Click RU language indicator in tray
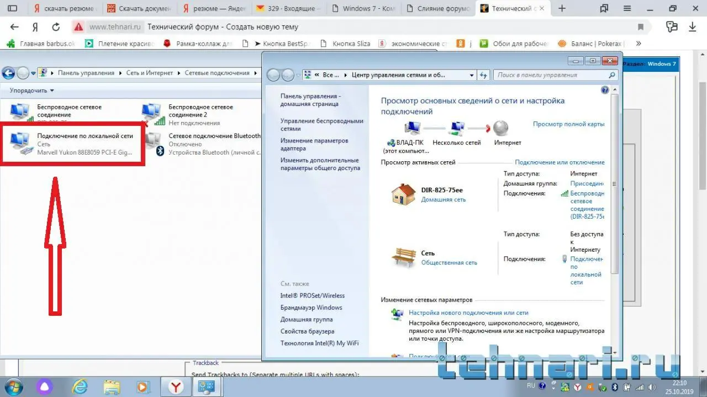The image size is (707, 397). (531, 386)
